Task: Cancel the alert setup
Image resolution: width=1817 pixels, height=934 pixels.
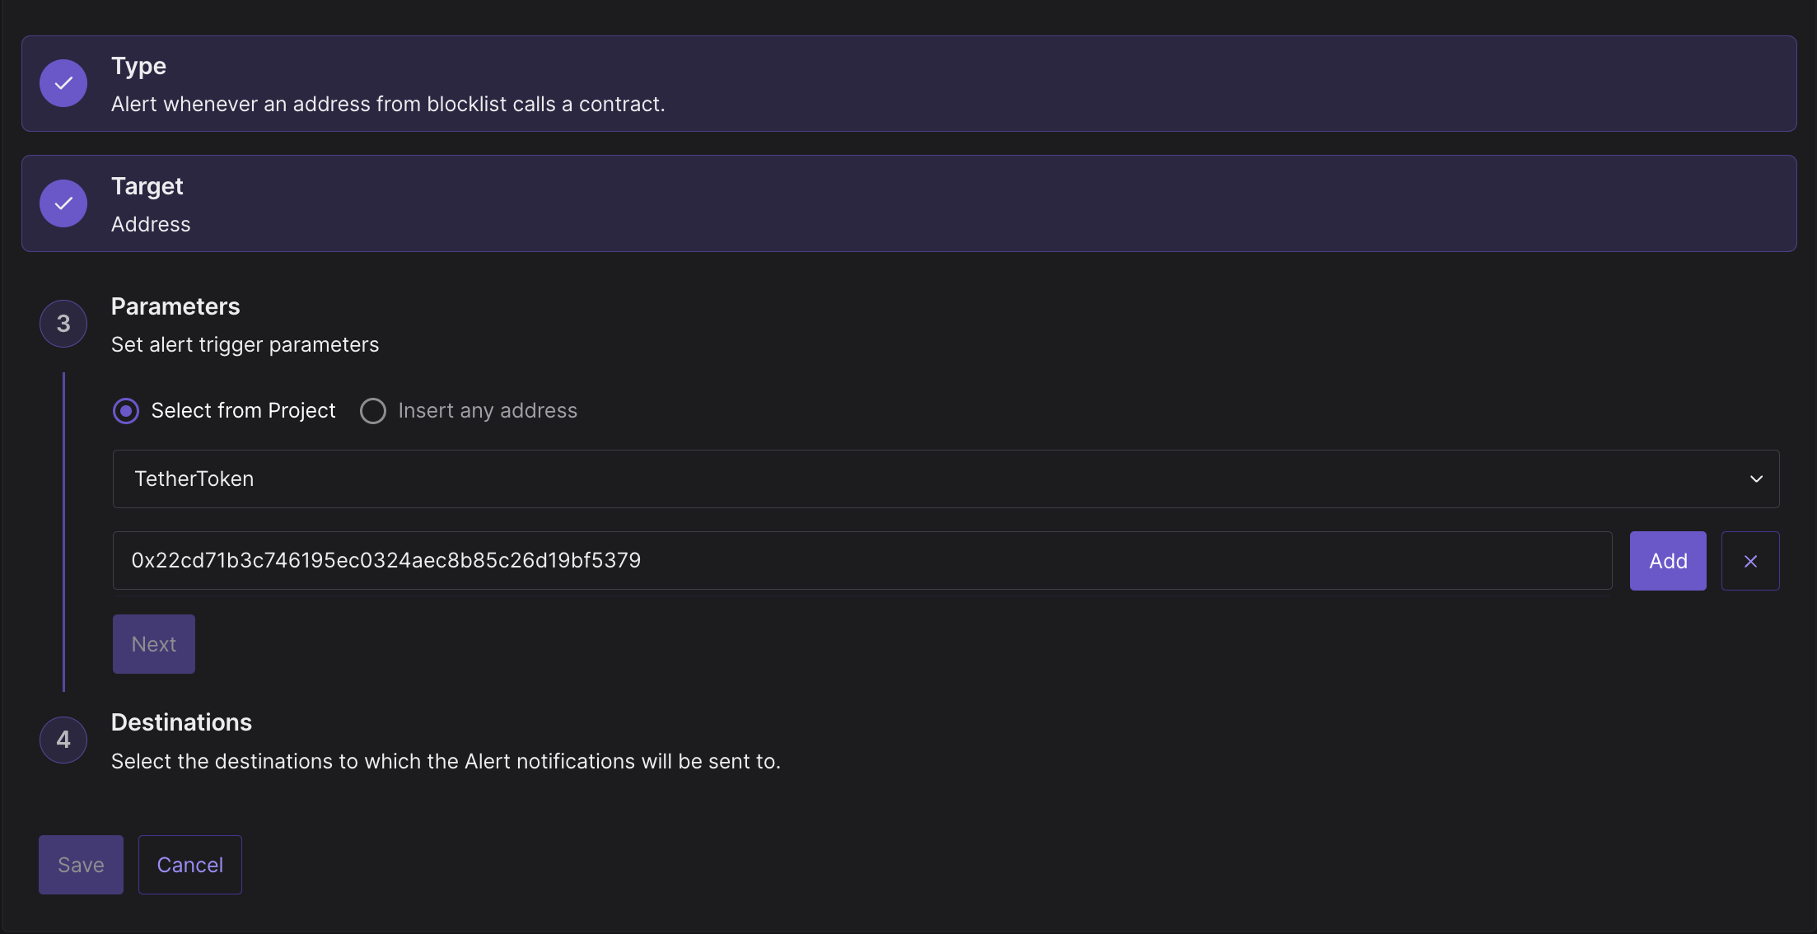Action: point(190,865)
